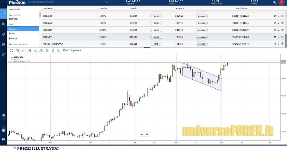Open the calendar date range dropdown
This screenshot has width=287, height=151.
pos(65,50)
